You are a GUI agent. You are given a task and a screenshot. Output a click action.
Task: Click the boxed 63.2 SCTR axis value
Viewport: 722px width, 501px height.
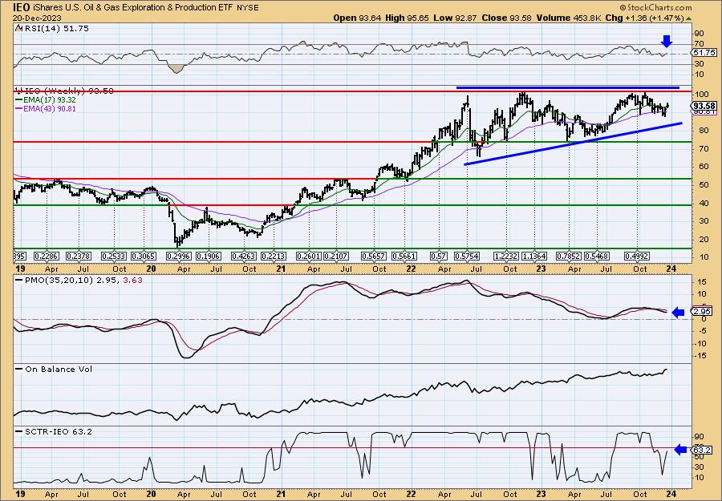[x=703, y=450]
